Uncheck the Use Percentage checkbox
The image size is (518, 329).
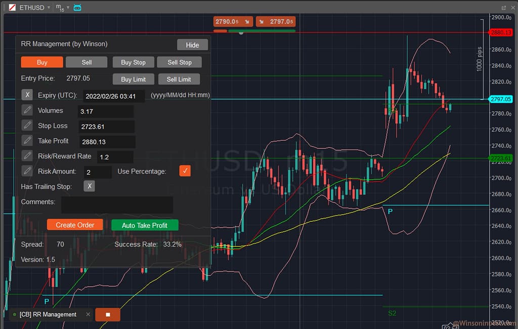click(185, 171)
